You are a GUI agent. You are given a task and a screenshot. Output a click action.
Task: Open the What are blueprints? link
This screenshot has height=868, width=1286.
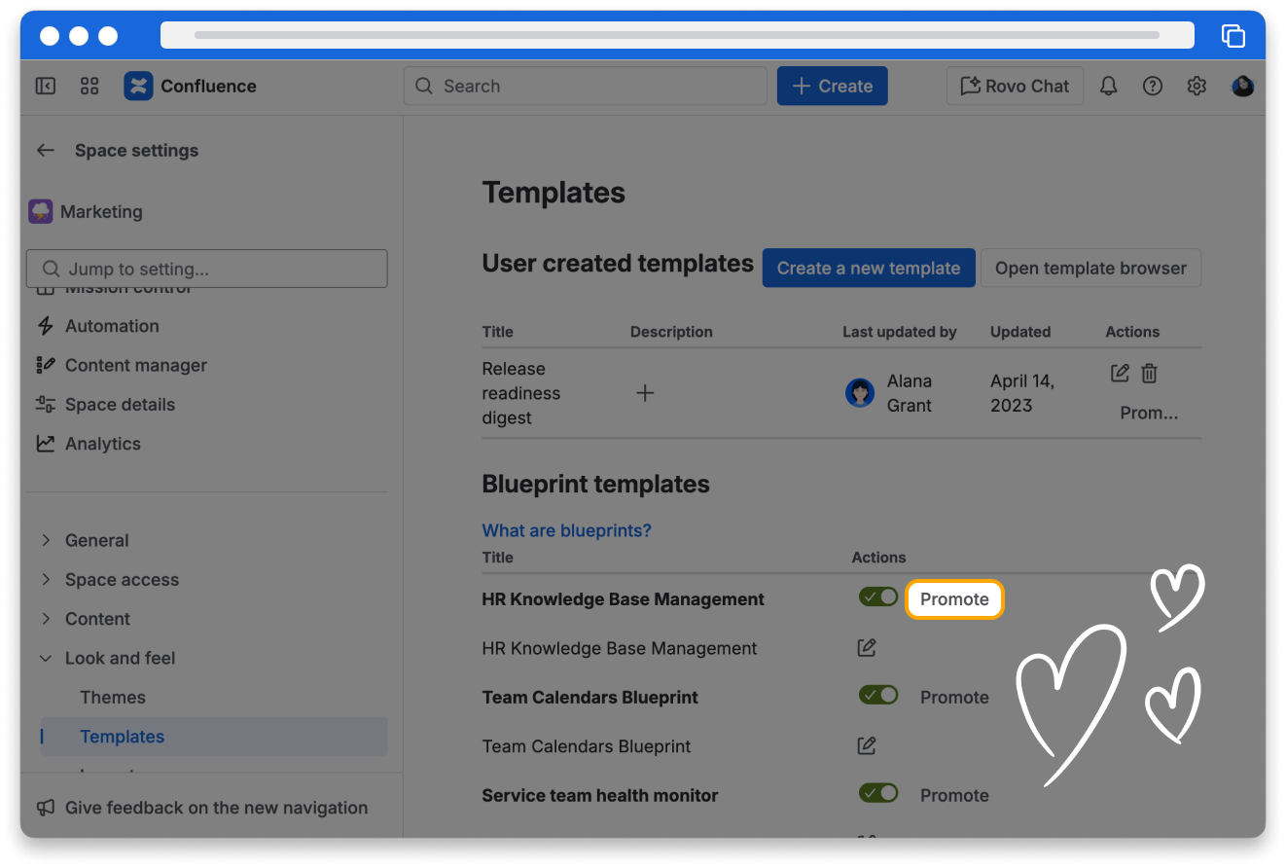point(566,530)
